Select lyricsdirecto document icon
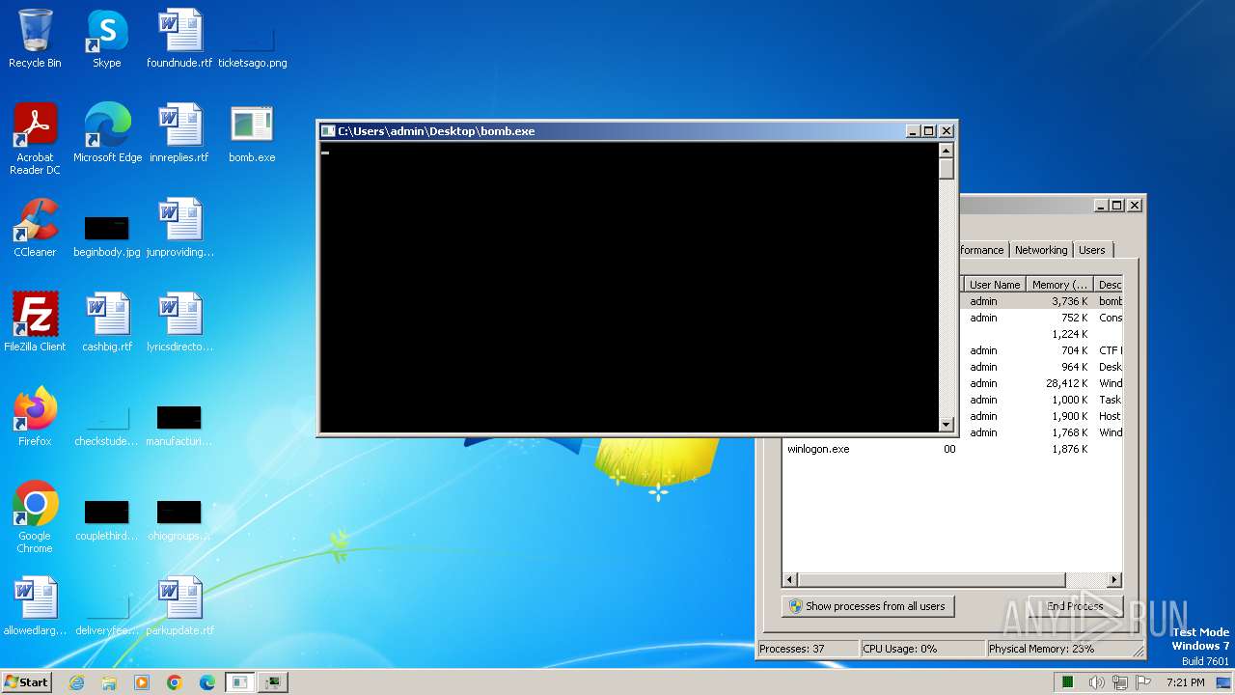This screenshot has width=1235, height=695. 179,322
